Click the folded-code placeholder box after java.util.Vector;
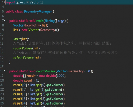This screenshot has width=133, height=107. point(42,2)
